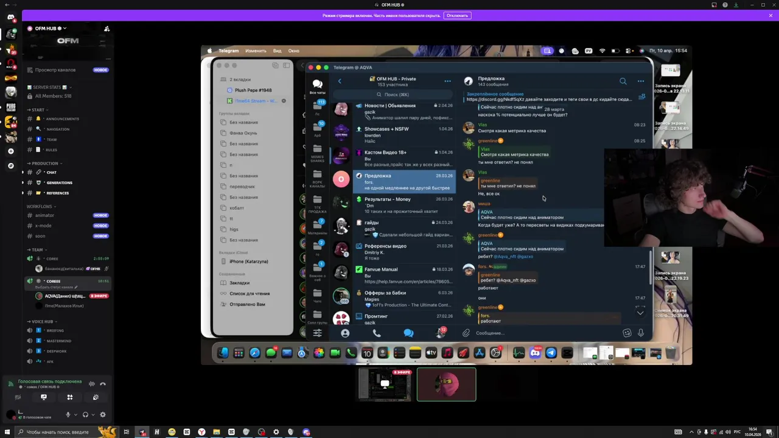Open the Activities launcher icon

[x=69, y=397]
